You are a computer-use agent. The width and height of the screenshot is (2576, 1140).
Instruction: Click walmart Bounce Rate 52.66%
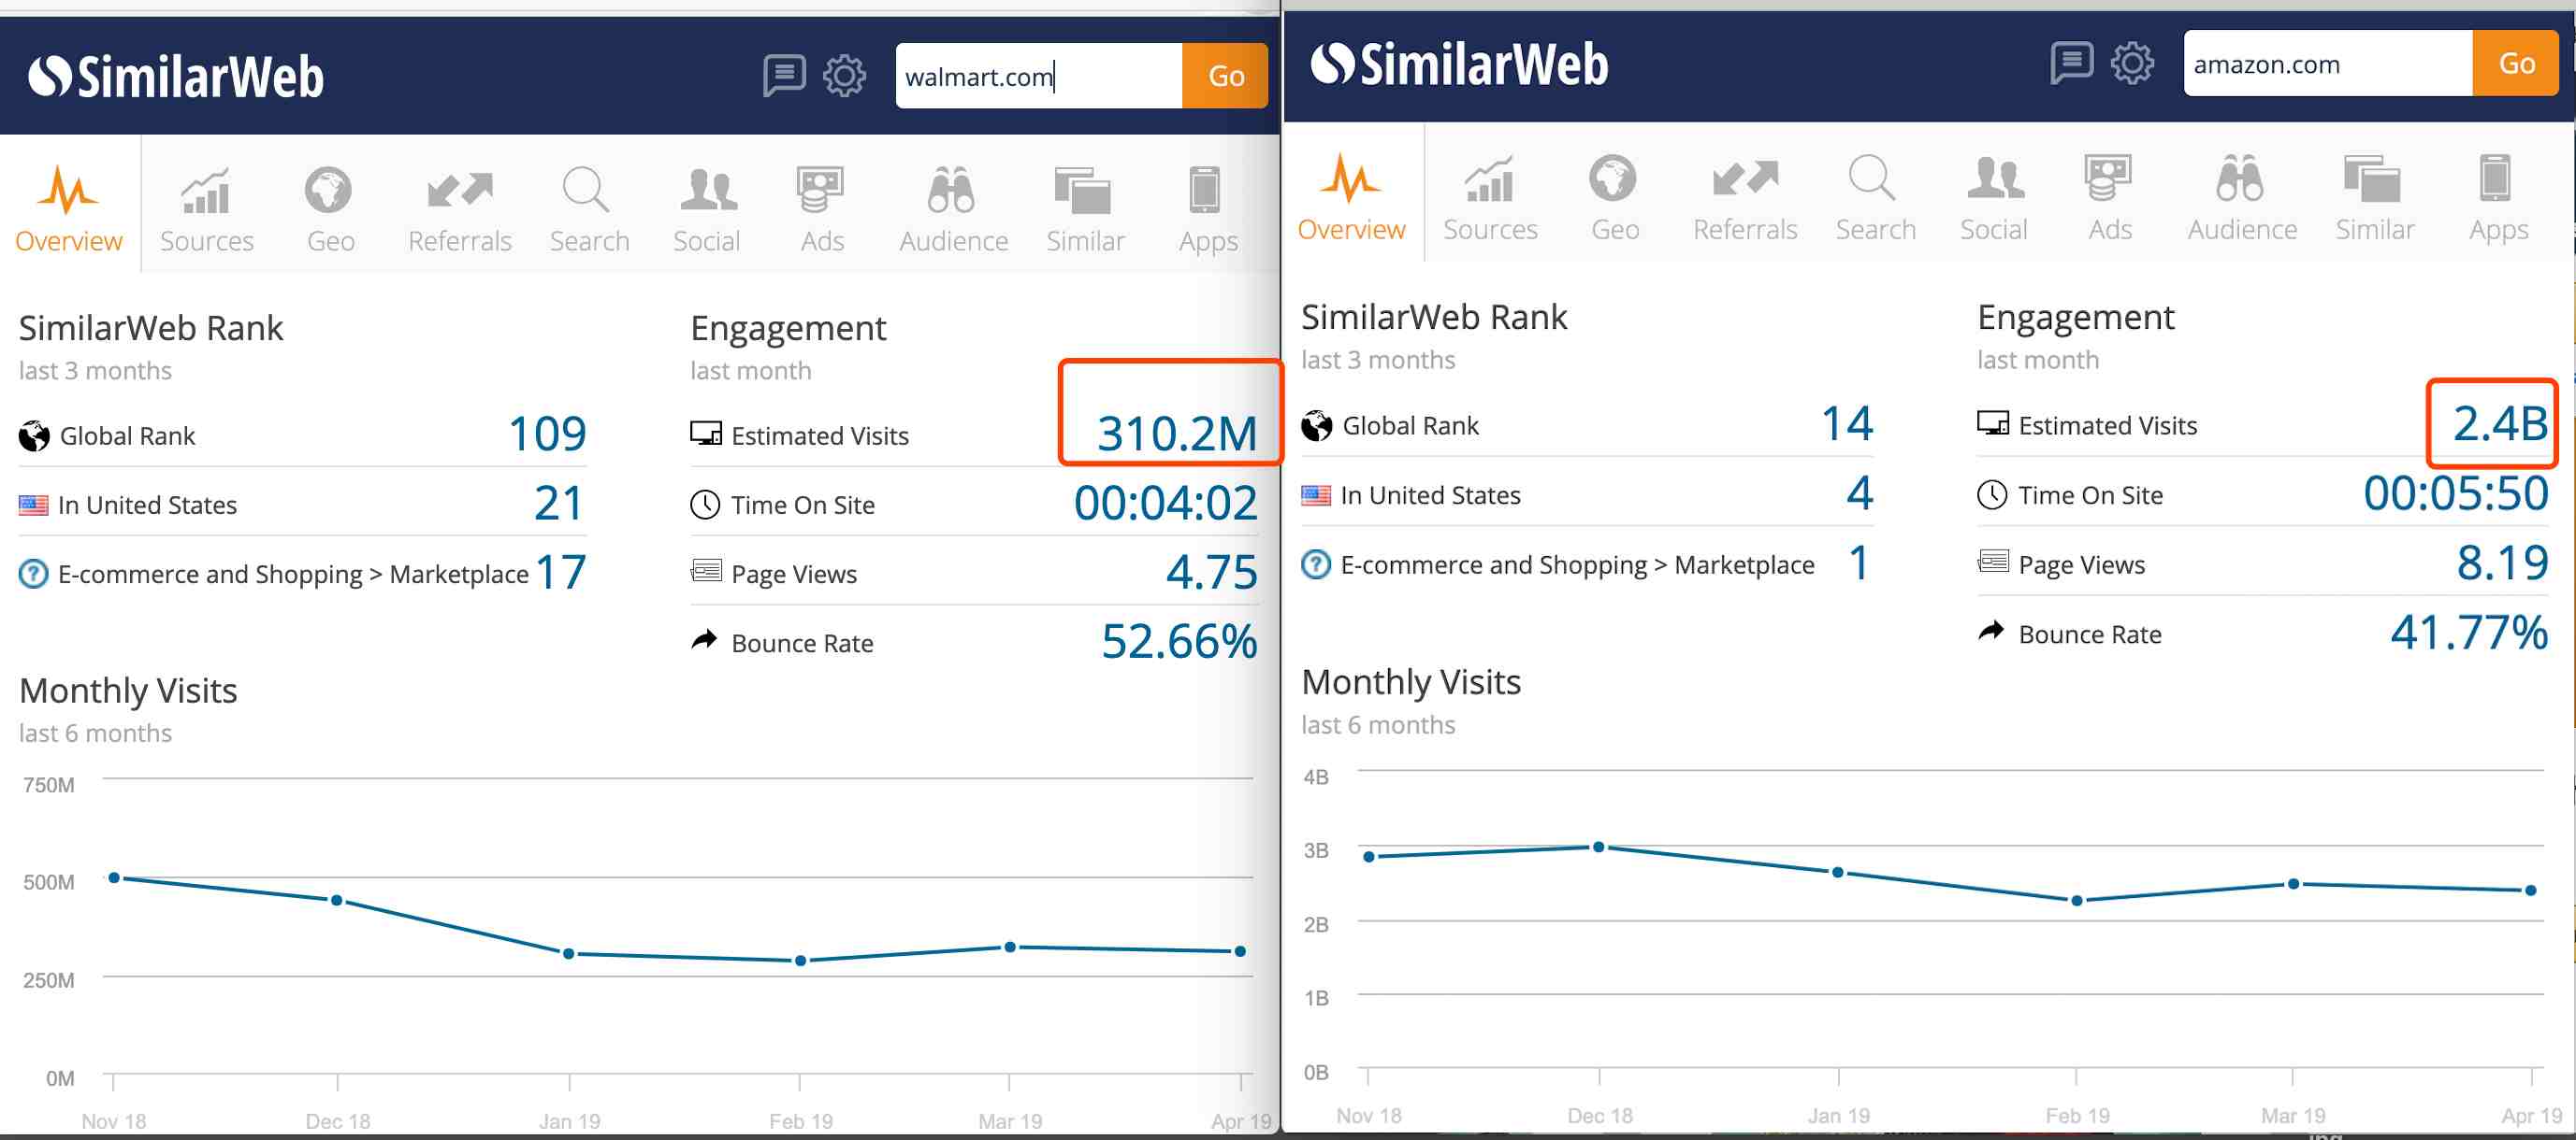tap(1179, 641)
